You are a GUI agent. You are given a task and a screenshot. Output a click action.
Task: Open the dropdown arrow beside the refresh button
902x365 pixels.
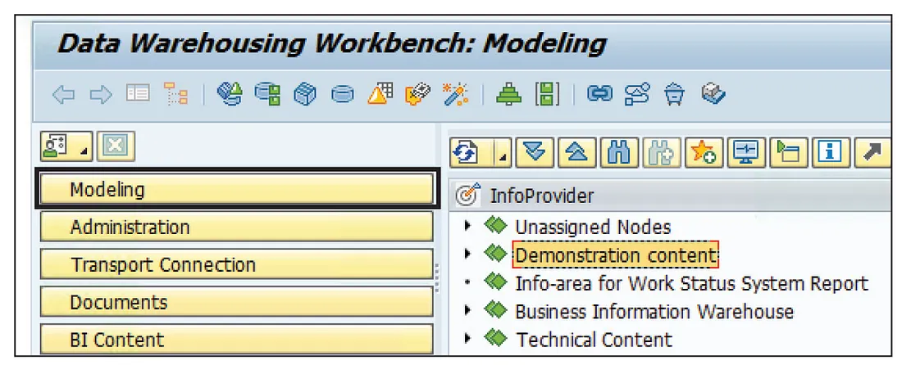[503, 153]
